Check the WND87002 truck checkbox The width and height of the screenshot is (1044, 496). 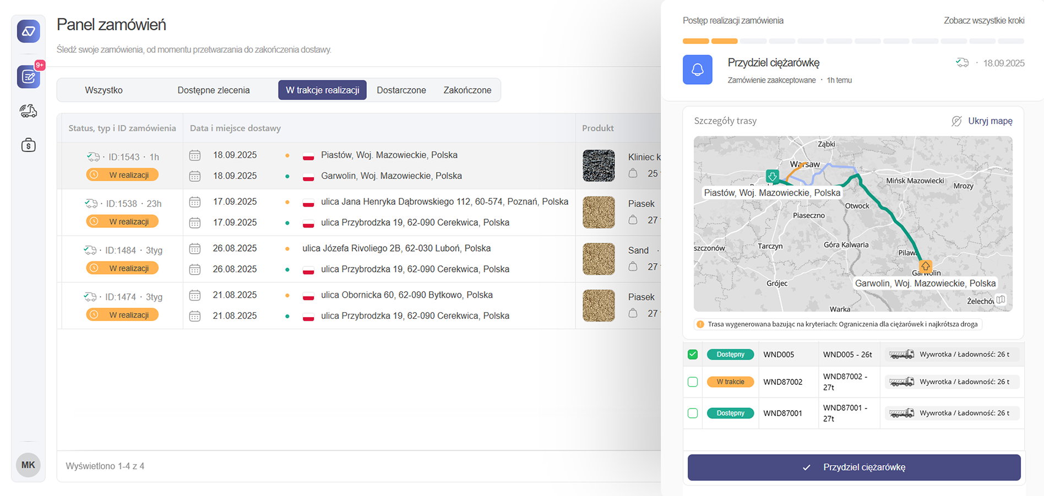click(693, 382)
